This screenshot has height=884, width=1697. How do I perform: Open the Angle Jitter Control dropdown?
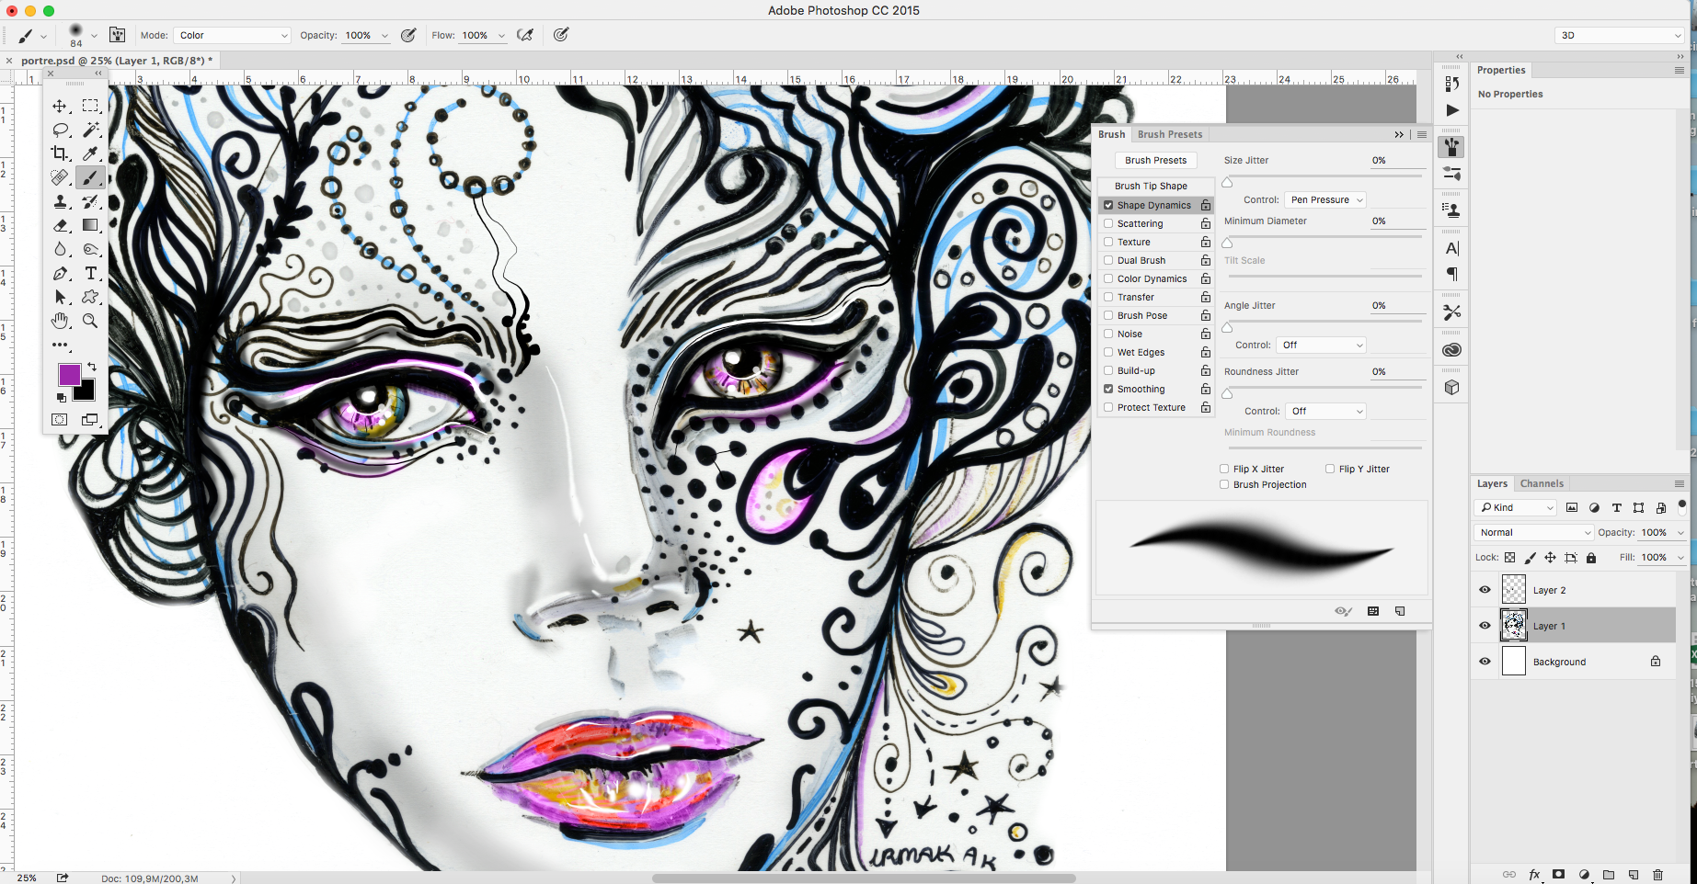tap(1321, 345)
